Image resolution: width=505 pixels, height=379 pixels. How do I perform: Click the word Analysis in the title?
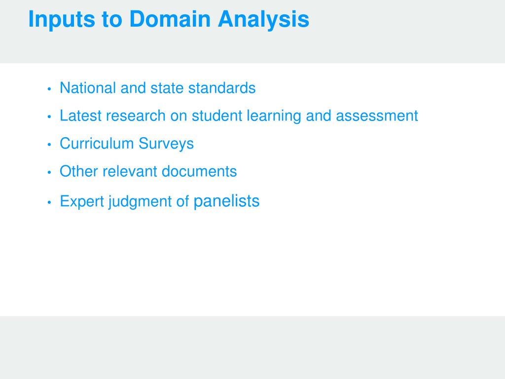click(x=263, y=20)
